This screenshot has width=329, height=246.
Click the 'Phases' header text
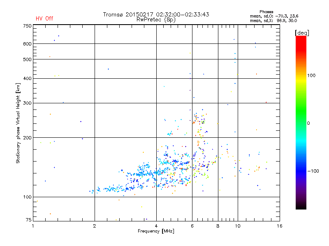point(266,12)
